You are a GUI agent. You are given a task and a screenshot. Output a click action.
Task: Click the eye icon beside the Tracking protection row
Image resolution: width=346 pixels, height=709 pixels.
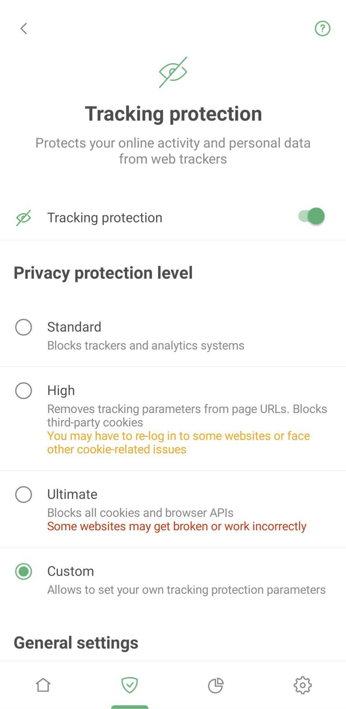click(x=23, y=217)
